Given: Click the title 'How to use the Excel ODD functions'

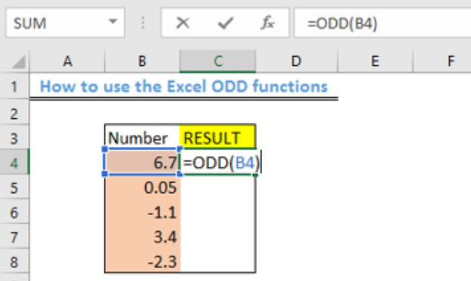Looking at the screenshot, I should point(184,86).
